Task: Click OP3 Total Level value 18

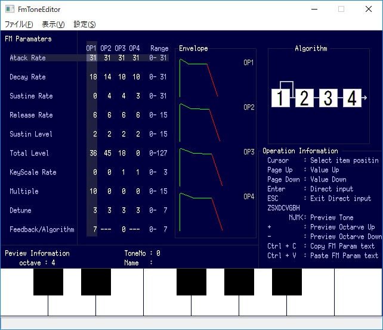Action: coord(122,153)
